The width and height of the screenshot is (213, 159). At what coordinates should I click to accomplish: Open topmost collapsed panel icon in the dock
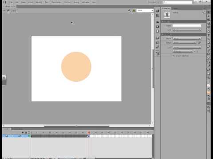(158, 11)
